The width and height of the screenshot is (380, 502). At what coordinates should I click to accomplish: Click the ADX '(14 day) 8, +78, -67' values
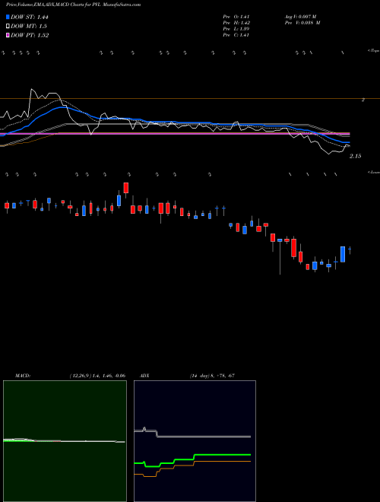pyautogui.click(x=212, y=375)
